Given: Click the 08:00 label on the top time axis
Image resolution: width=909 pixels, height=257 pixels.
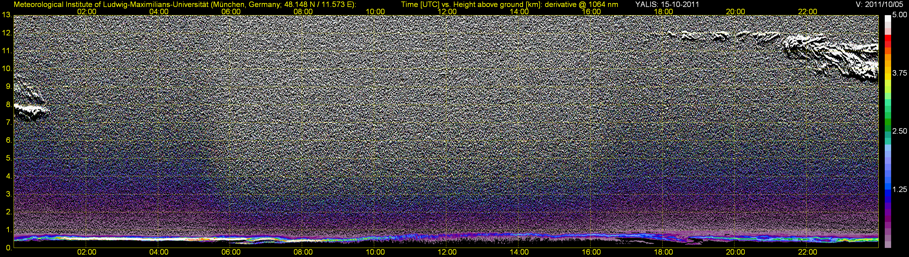Looking at the screenshot, I should (x=303, y=11).
